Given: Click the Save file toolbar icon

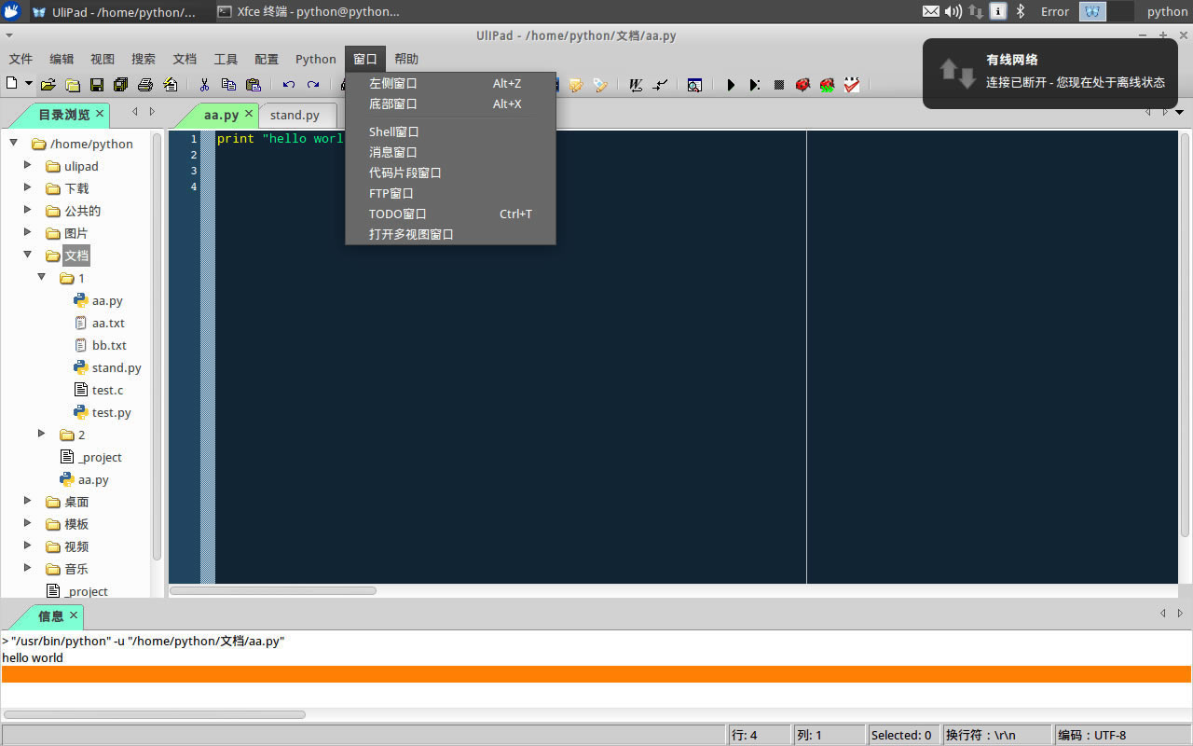Looking at the screenshot, I should (x=96, y=85).
